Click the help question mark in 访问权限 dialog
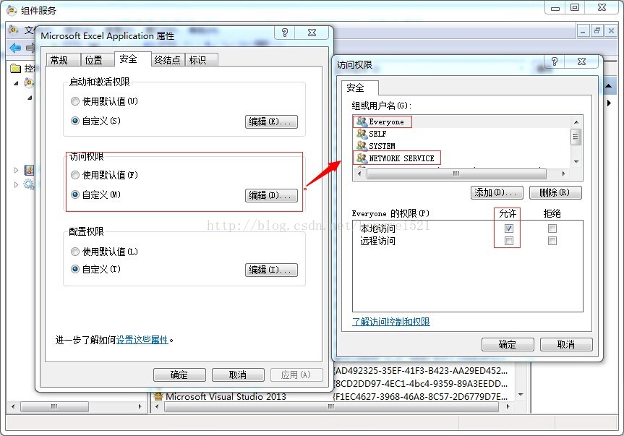 (555, 61)
